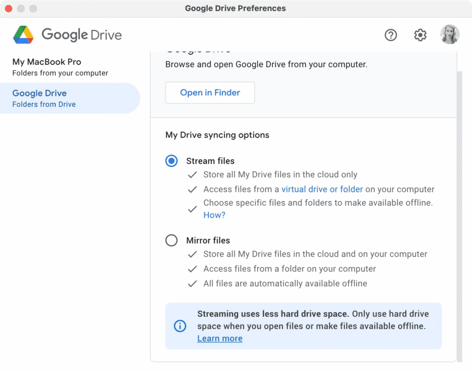The width and height of the screenshot is (472, 372).
Task: Open the settings gear icon
Action: pyautogui.click(x=420, y=35)
